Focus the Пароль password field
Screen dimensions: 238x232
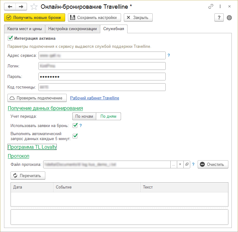click(102, 77)
